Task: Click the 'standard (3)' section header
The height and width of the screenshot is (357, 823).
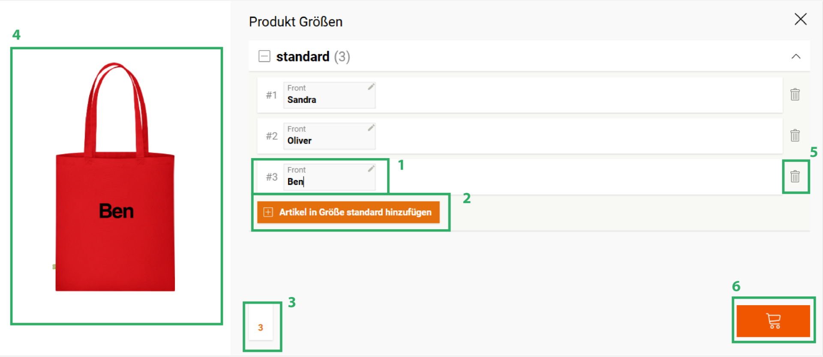Action: click(x=313, y=57)
